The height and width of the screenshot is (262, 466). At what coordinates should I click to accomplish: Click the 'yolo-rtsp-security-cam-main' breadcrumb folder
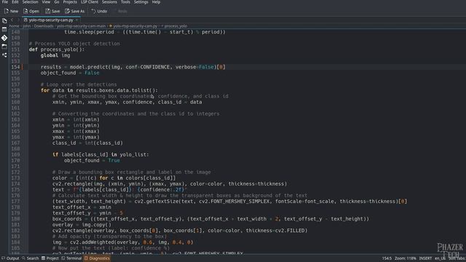point(81,26)
